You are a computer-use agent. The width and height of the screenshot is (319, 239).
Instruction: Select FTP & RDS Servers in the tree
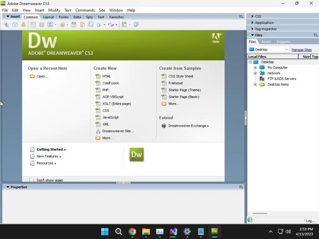282,79
